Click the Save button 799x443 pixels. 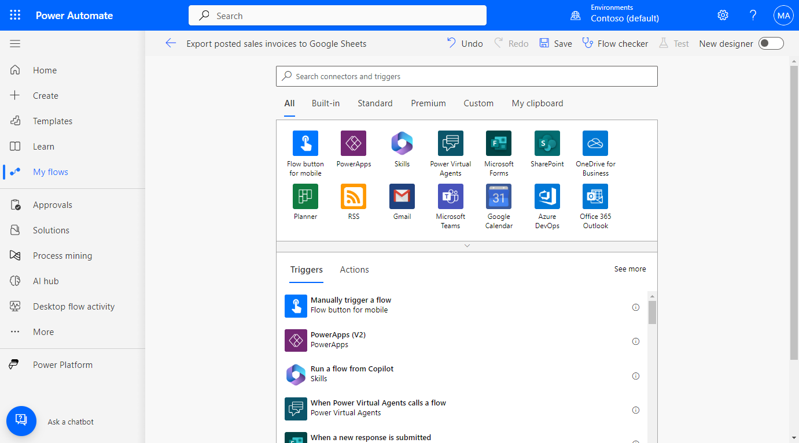pos(554,43)
